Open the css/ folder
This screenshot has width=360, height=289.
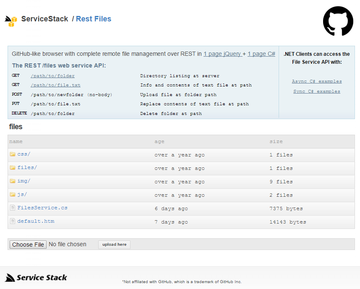pyautogui.click(x=24, y=154)
